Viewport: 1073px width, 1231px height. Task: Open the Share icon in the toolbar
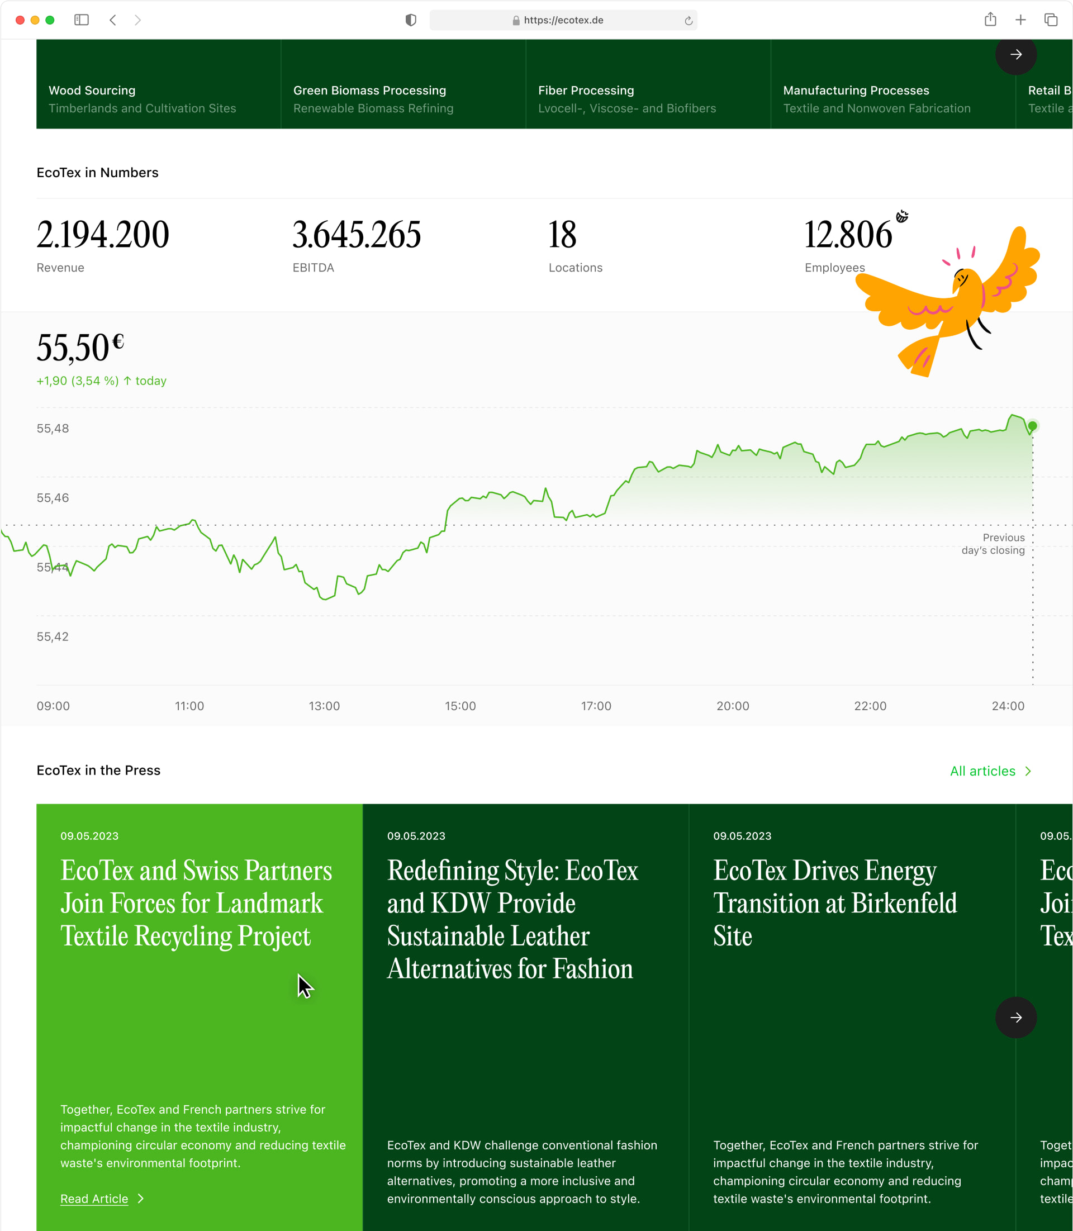pos(990,19)
